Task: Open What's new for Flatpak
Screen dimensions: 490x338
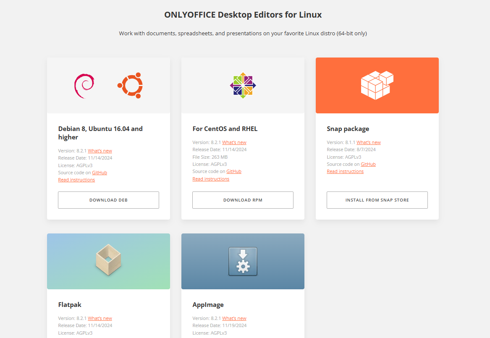Action: tap(100, 318)
